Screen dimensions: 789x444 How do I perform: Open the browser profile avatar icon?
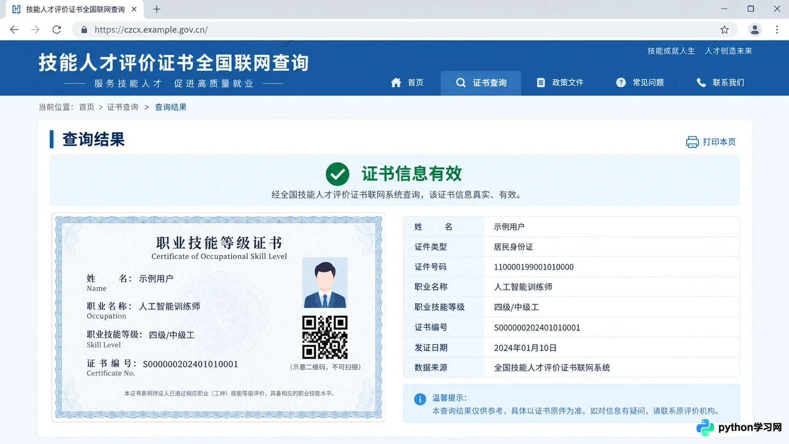[x=755, y=30]
